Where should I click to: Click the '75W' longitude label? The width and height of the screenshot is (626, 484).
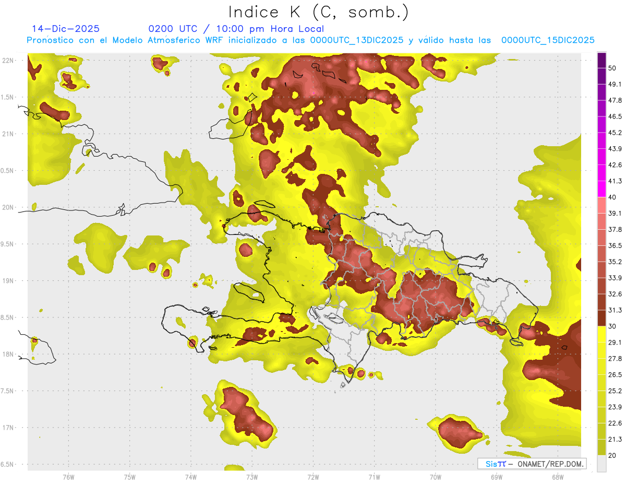130,477
